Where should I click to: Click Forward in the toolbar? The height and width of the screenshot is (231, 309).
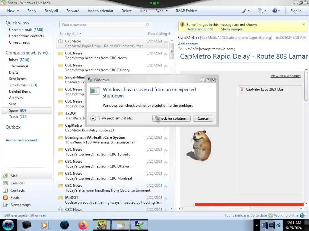pyautogui.click(x=73, y=11)
